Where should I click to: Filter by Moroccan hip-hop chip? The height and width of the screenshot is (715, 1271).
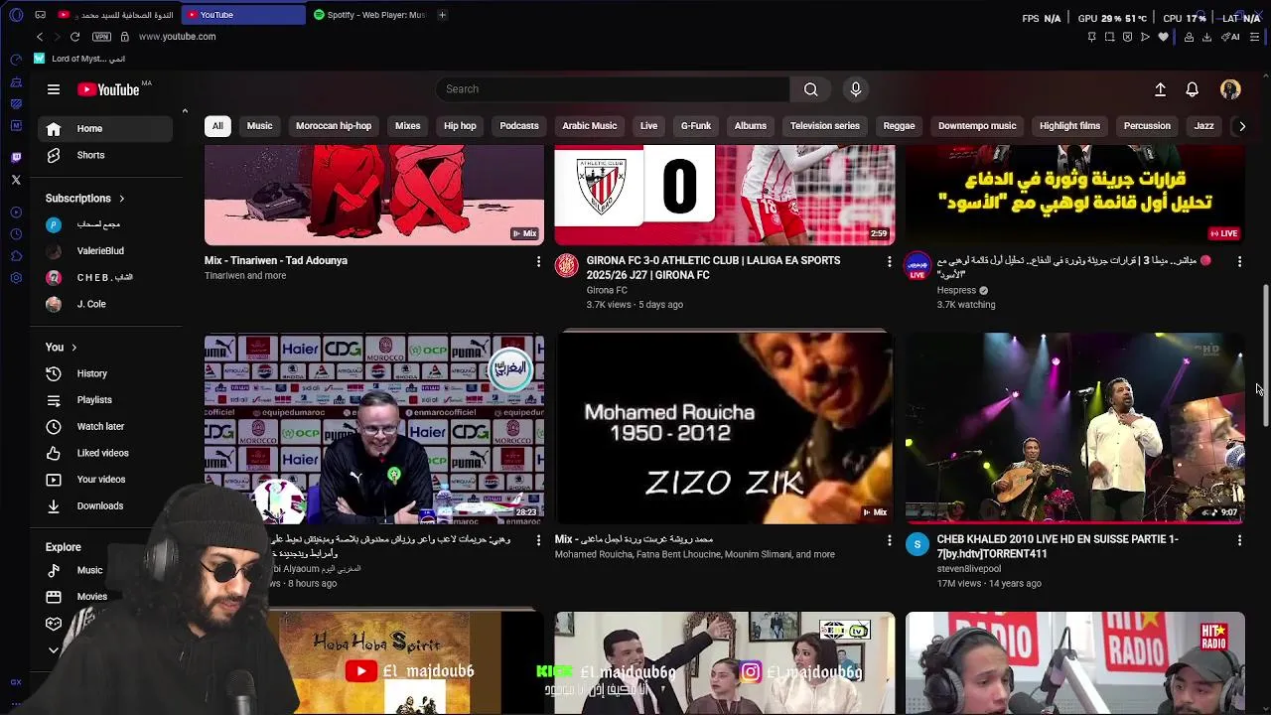point(334,126)
